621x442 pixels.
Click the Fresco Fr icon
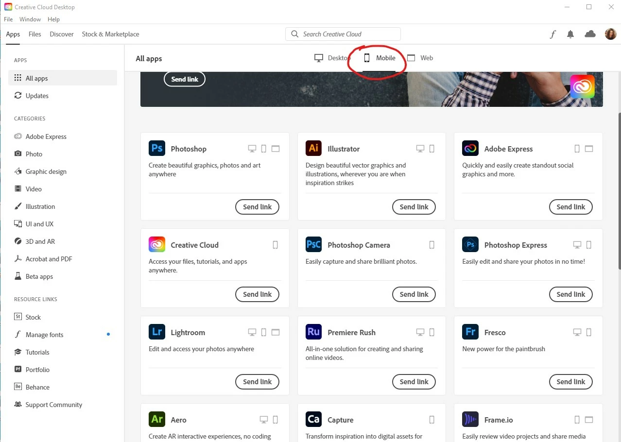tap(470, 332)
